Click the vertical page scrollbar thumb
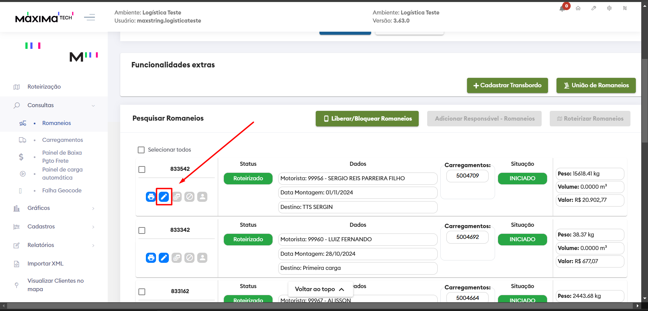This screenshot has width=648, height=311. [x=645, y=101]
